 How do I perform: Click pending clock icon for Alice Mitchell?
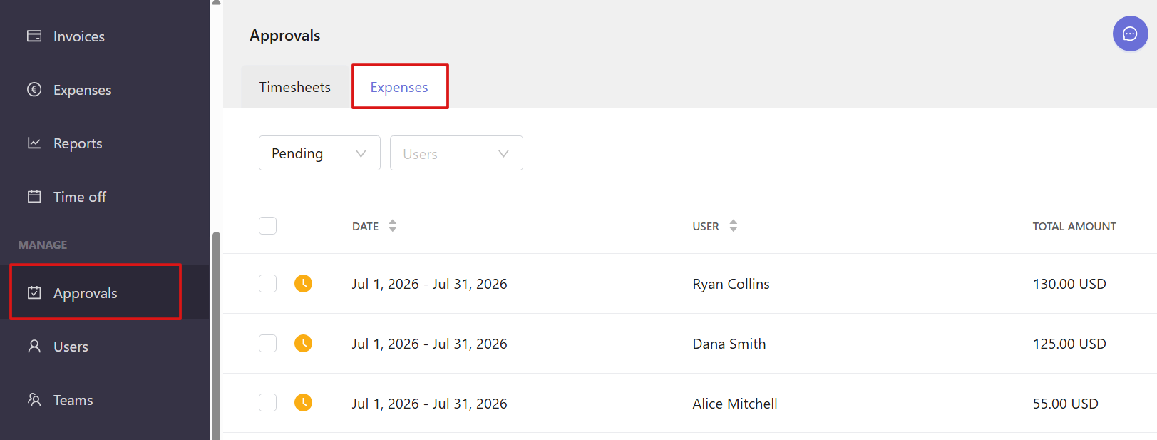(303, 403)
